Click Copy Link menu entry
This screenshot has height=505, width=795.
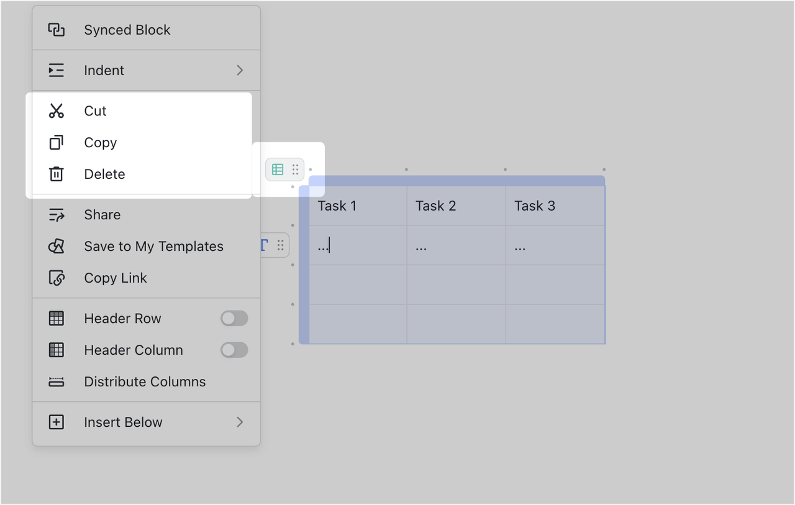point(116,278)
